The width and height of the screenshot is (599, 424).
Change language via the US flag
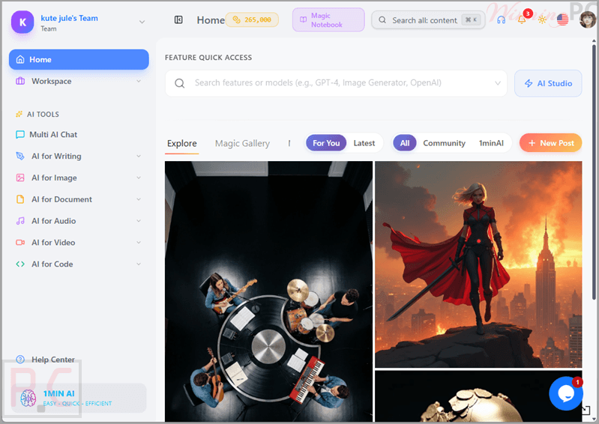pos(562,19)
